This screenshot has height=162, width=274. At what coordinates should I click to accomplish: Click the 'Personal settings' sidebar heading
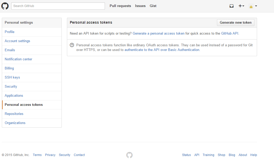click(19, 23)
